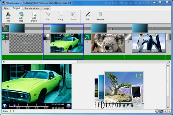Click the Add files icon

pos(21,14)
